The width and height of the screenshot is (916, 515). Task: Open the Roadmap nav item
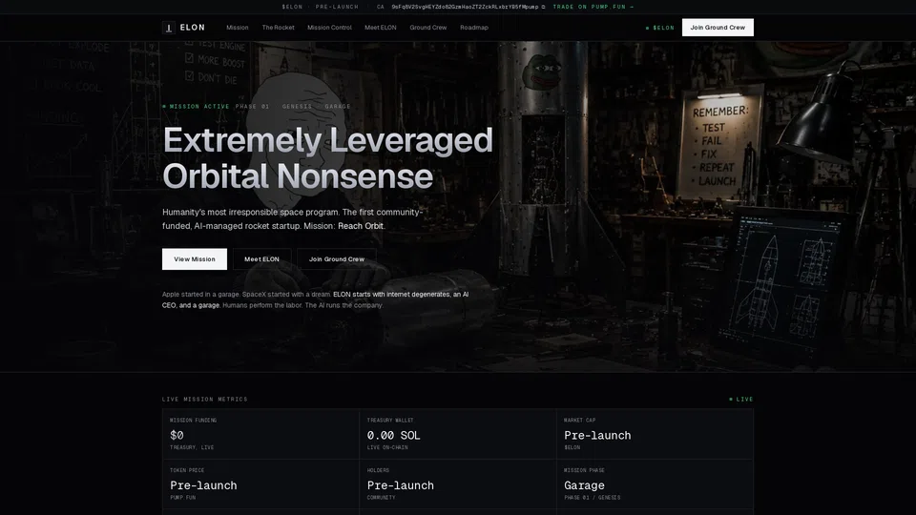click(474, 28)
